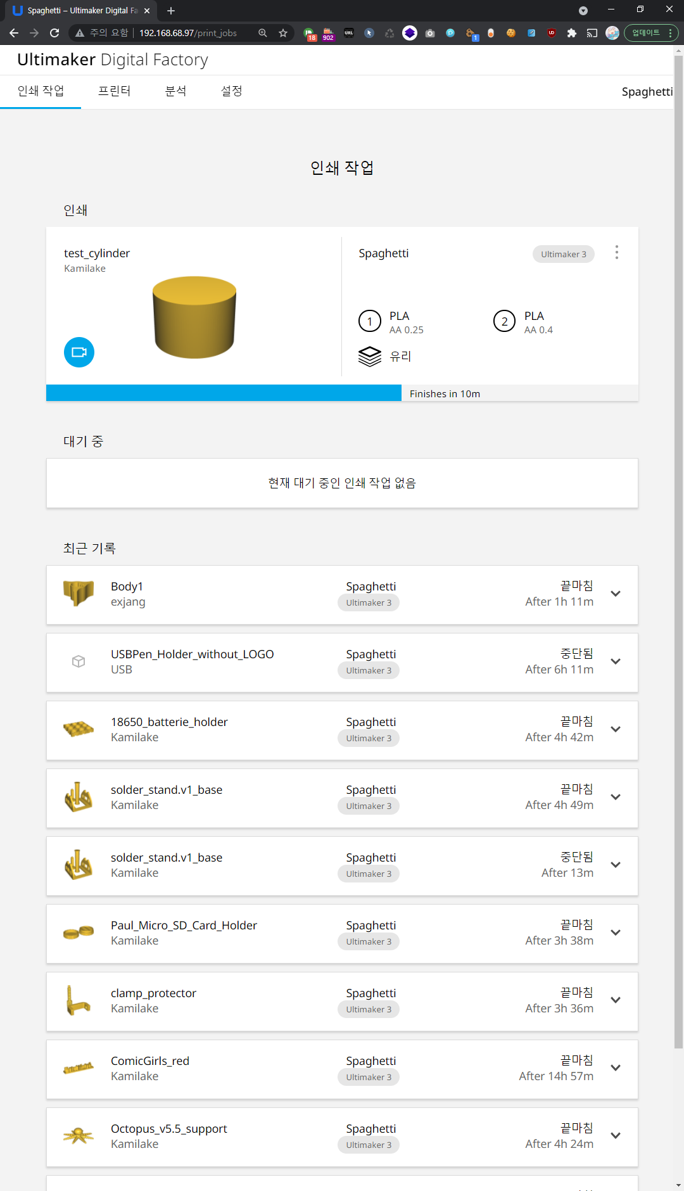Screen dimensions: 684x1191
Task: Bookmark the page with the star icon
Action: (x=283, y=33)
